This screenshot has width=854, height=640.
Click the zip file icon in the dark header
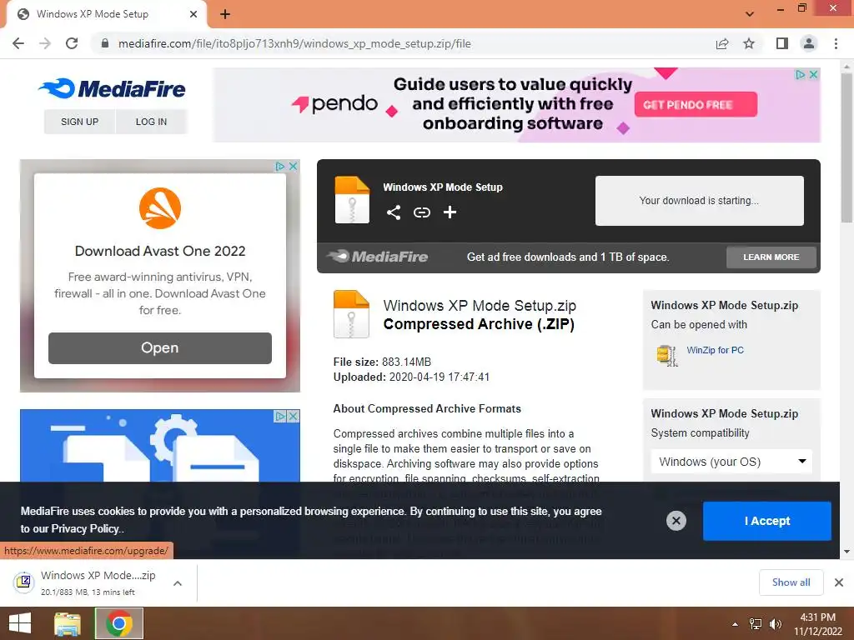(352, 200)
